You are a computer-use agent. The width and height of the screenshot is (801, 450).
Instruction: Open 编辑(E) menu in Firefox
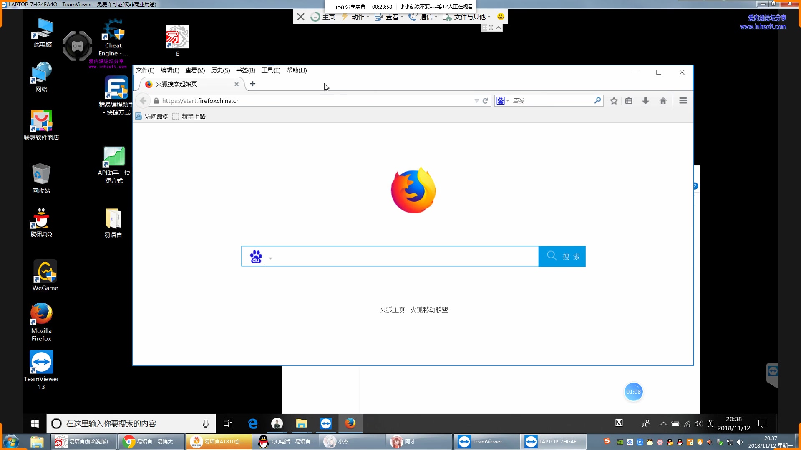coord(170,70)
